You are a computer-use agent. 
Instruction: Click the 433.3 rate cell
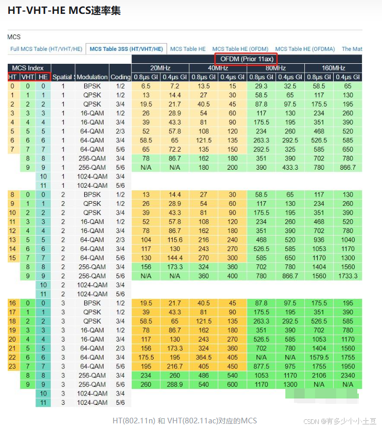290,167
